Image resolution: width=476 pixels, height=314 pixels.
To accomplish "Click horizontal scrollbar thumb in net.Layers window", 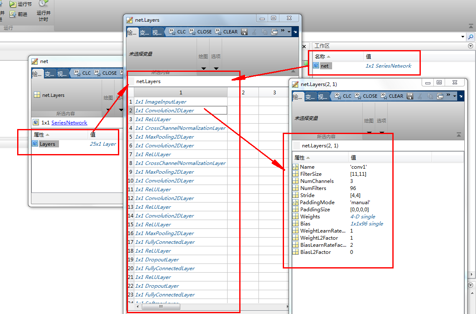I will (x=161, y=307).
